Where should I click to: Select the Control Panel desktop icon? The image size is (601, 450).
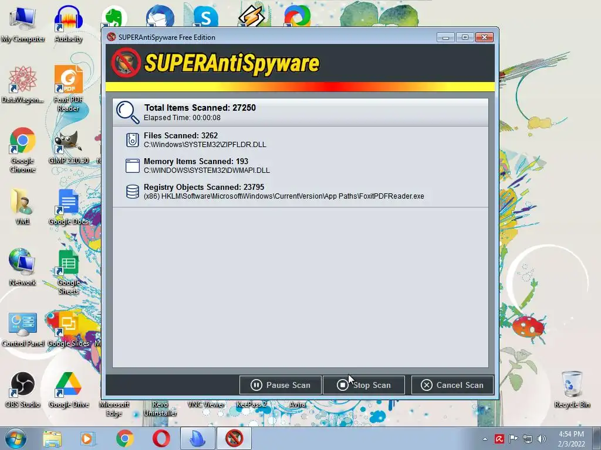(23, 329)
